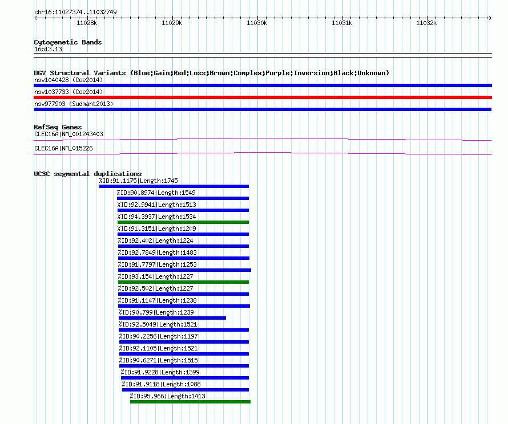Click the %ID:92.7849|Length:1483 duplication label
The image size is (508, 424).
coord(158,252)
